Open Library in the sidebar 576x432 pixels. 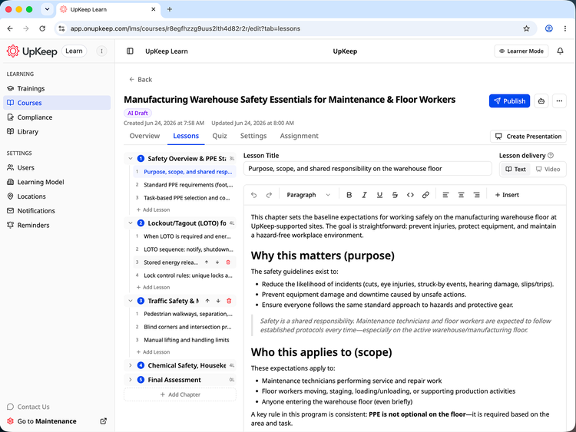pos(57,131)
